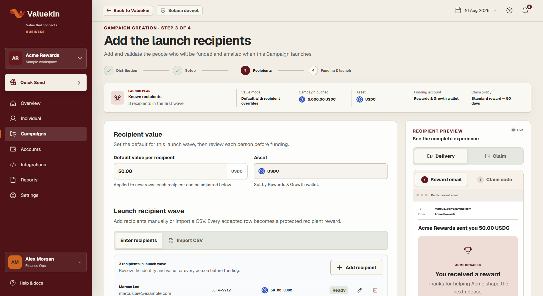Switch to the Claim preview tab
This screenshot has width=543, height=296.
(x=495, y=156)
